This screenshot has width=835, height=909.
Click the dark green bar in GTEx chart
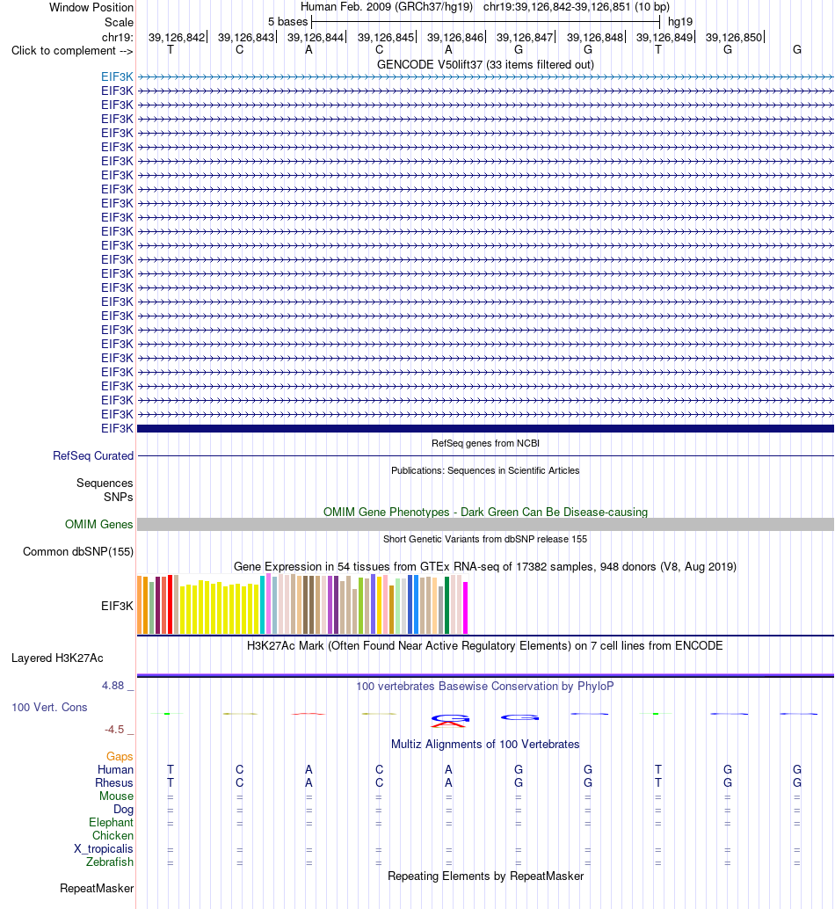[x=447, y=605]
